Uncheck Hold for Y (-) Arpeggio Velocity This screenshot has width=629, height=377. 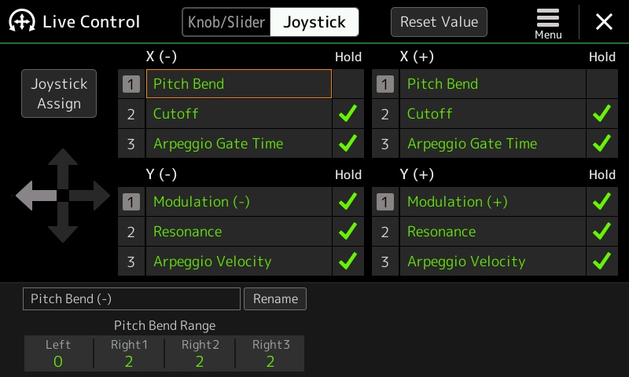[348, 262]
